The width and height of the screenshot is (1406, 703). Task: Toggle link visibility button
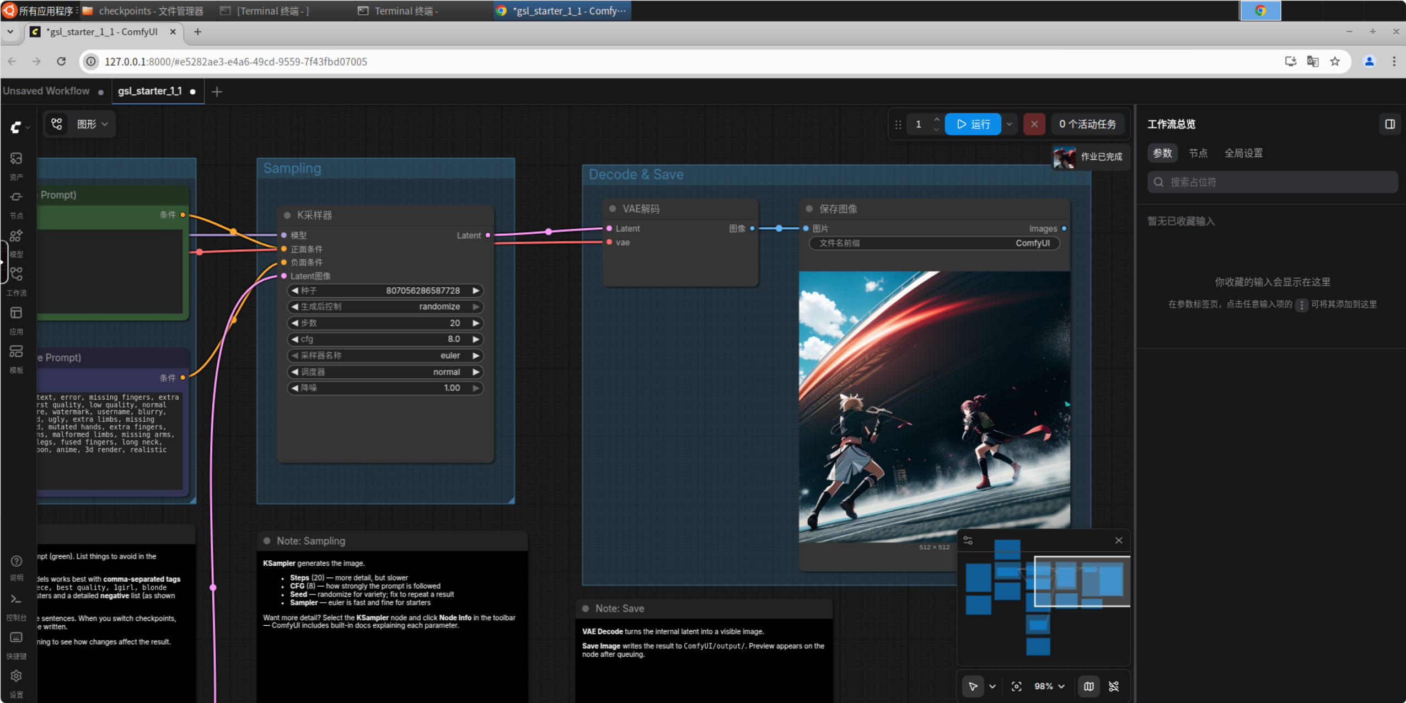pos(1114,686)
